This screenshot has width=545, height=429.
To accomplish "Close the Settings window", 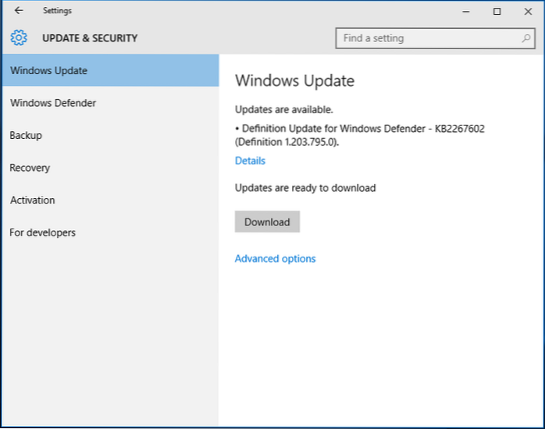I will [528, 11].
